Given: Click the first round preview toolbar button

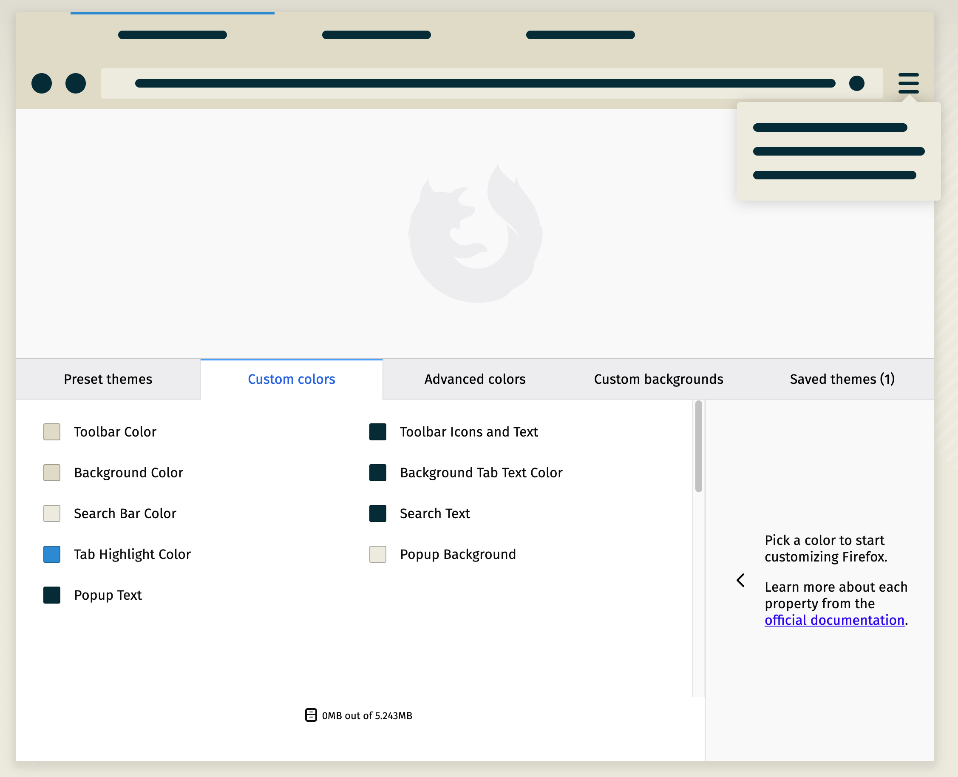Looking at the screenshot, I should click(42, 83).
